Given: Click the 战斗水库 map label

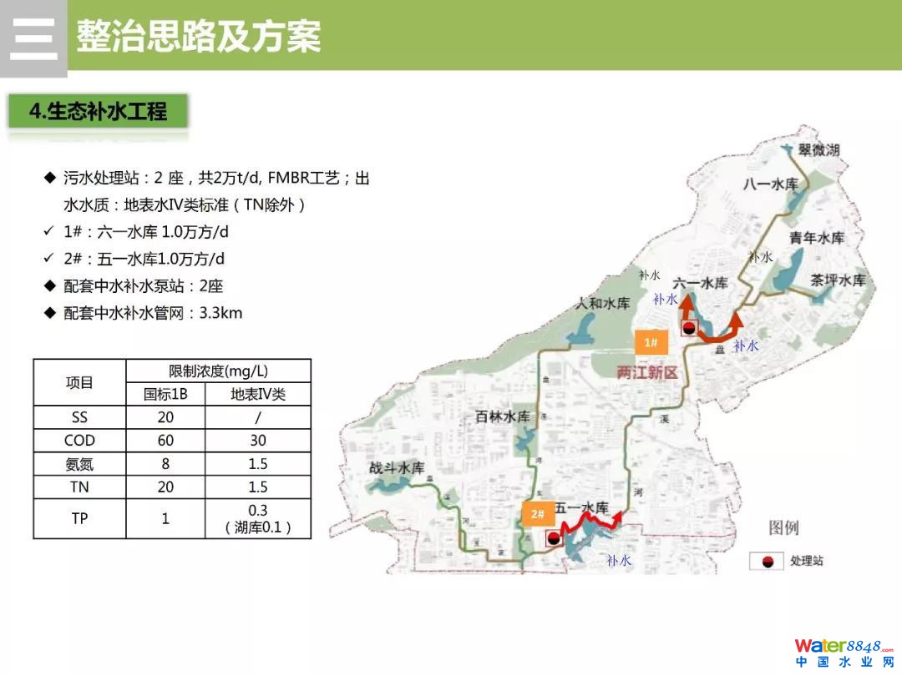Looking at the screenshot, I should [397, 469].
